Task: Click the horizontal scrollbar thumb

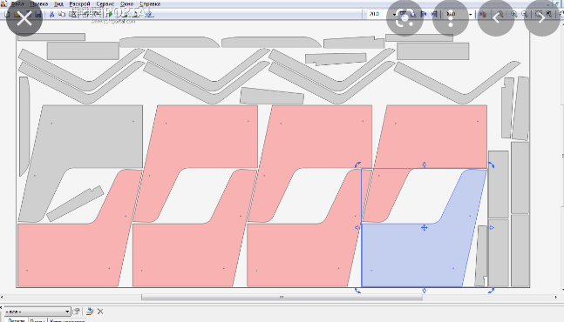Action: [282, 298]
